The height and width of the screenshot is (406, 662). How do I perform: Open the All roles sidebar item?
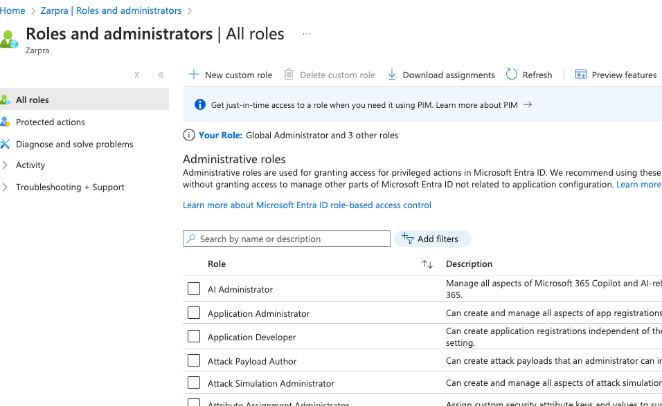(x=84, y=100)
